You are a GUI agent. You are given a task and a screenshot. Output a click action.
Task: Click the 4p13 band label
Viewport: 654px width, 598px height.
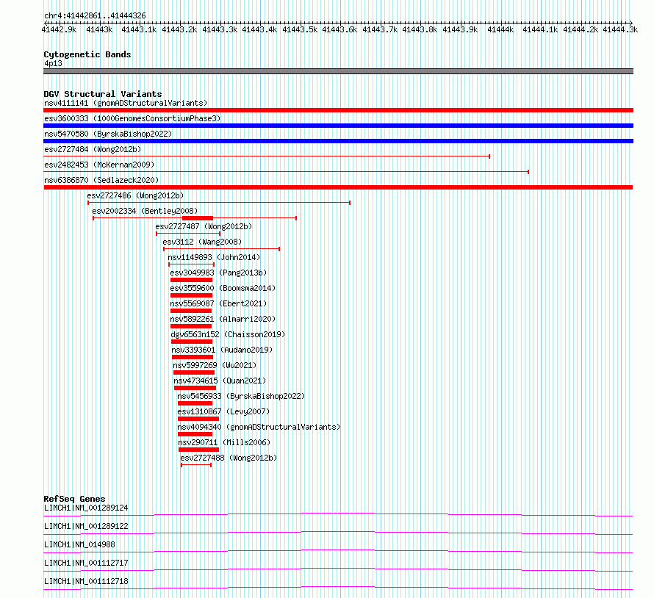coord(53,64)
